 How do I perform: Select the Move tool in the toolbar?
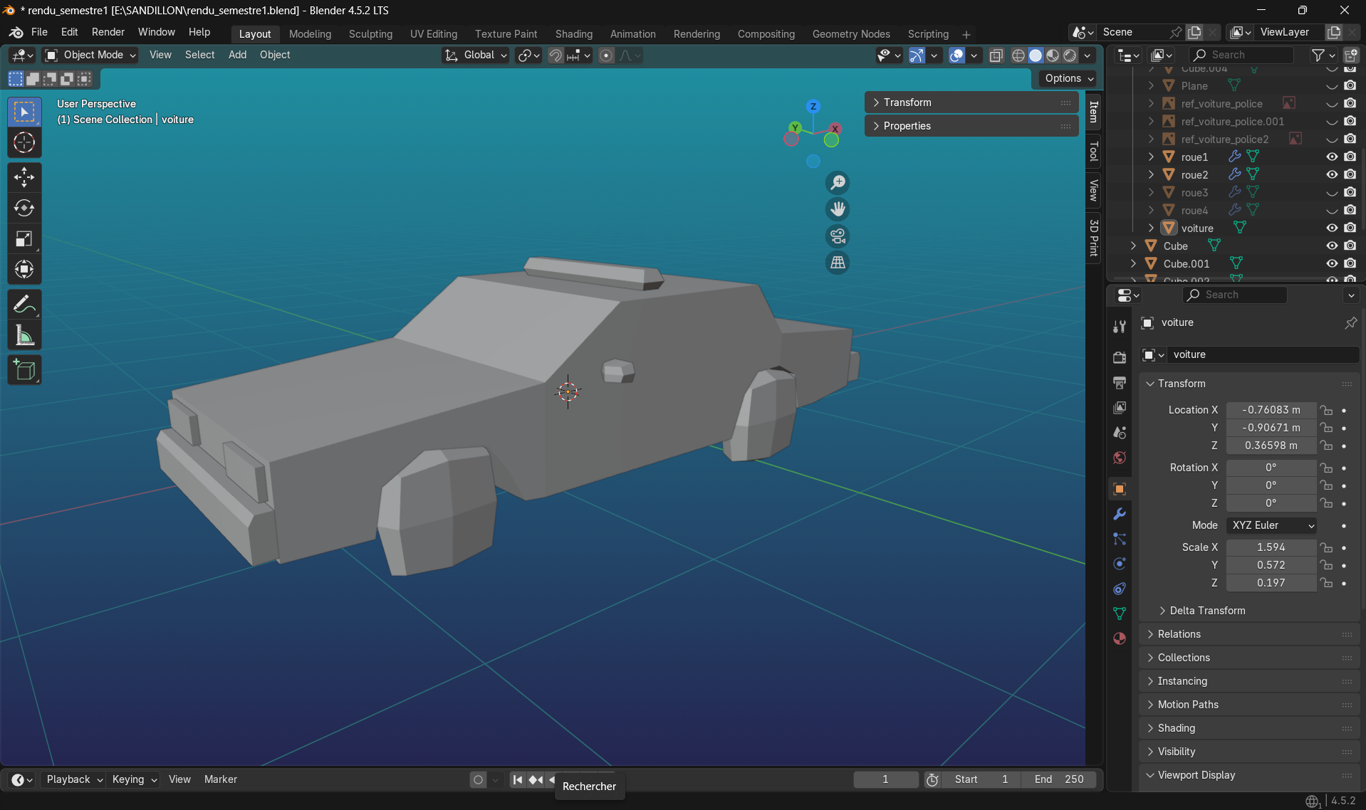[24, 177]
